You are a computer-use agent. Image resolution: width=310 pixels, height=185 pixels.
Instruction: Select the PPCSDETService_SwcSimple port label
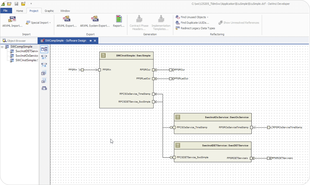pyautogui.click(x=193, y=157)
